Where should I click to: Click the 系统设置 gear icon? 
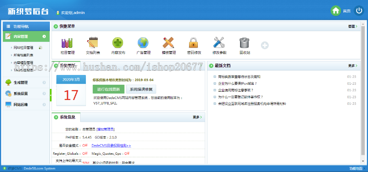[8, 93]
